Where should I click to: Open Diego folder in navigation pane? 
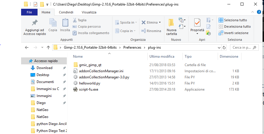point(41,103)
